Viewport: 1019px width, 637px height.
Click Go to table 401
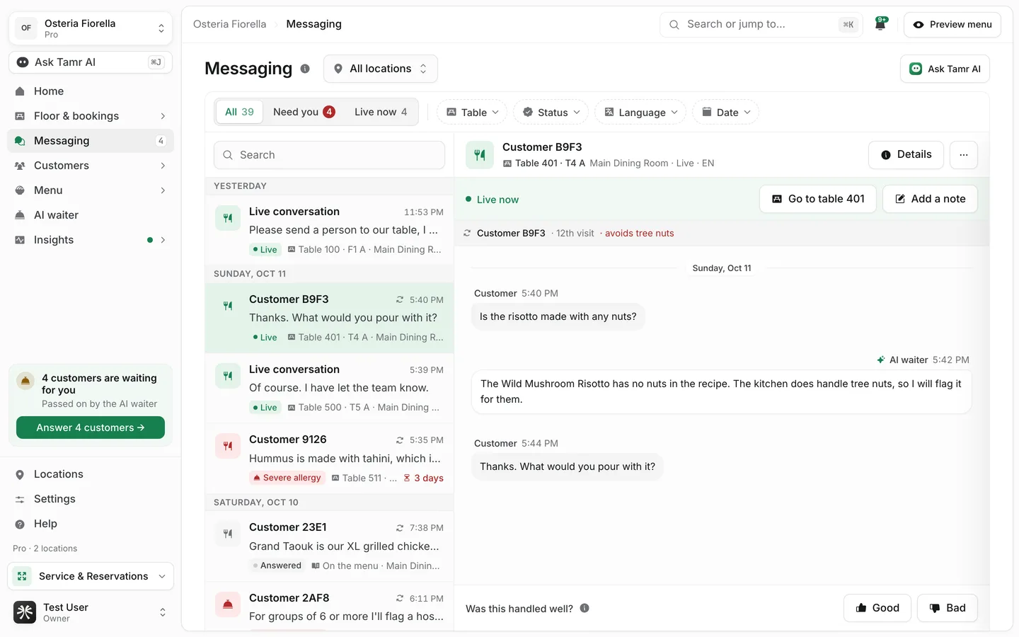818,199
